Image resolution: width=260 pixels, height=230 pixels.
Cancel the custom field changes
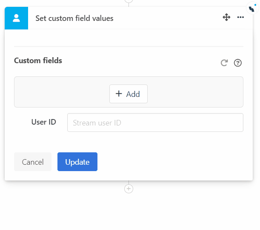pyautogui.click(x=33, y=162)
